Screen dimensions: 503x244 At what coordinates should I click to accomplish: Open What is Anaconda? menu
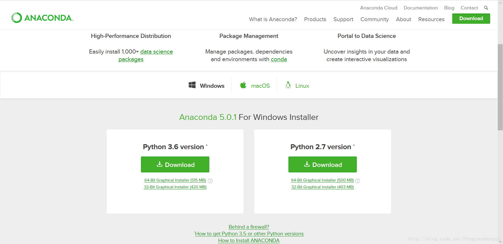point(273,19)
